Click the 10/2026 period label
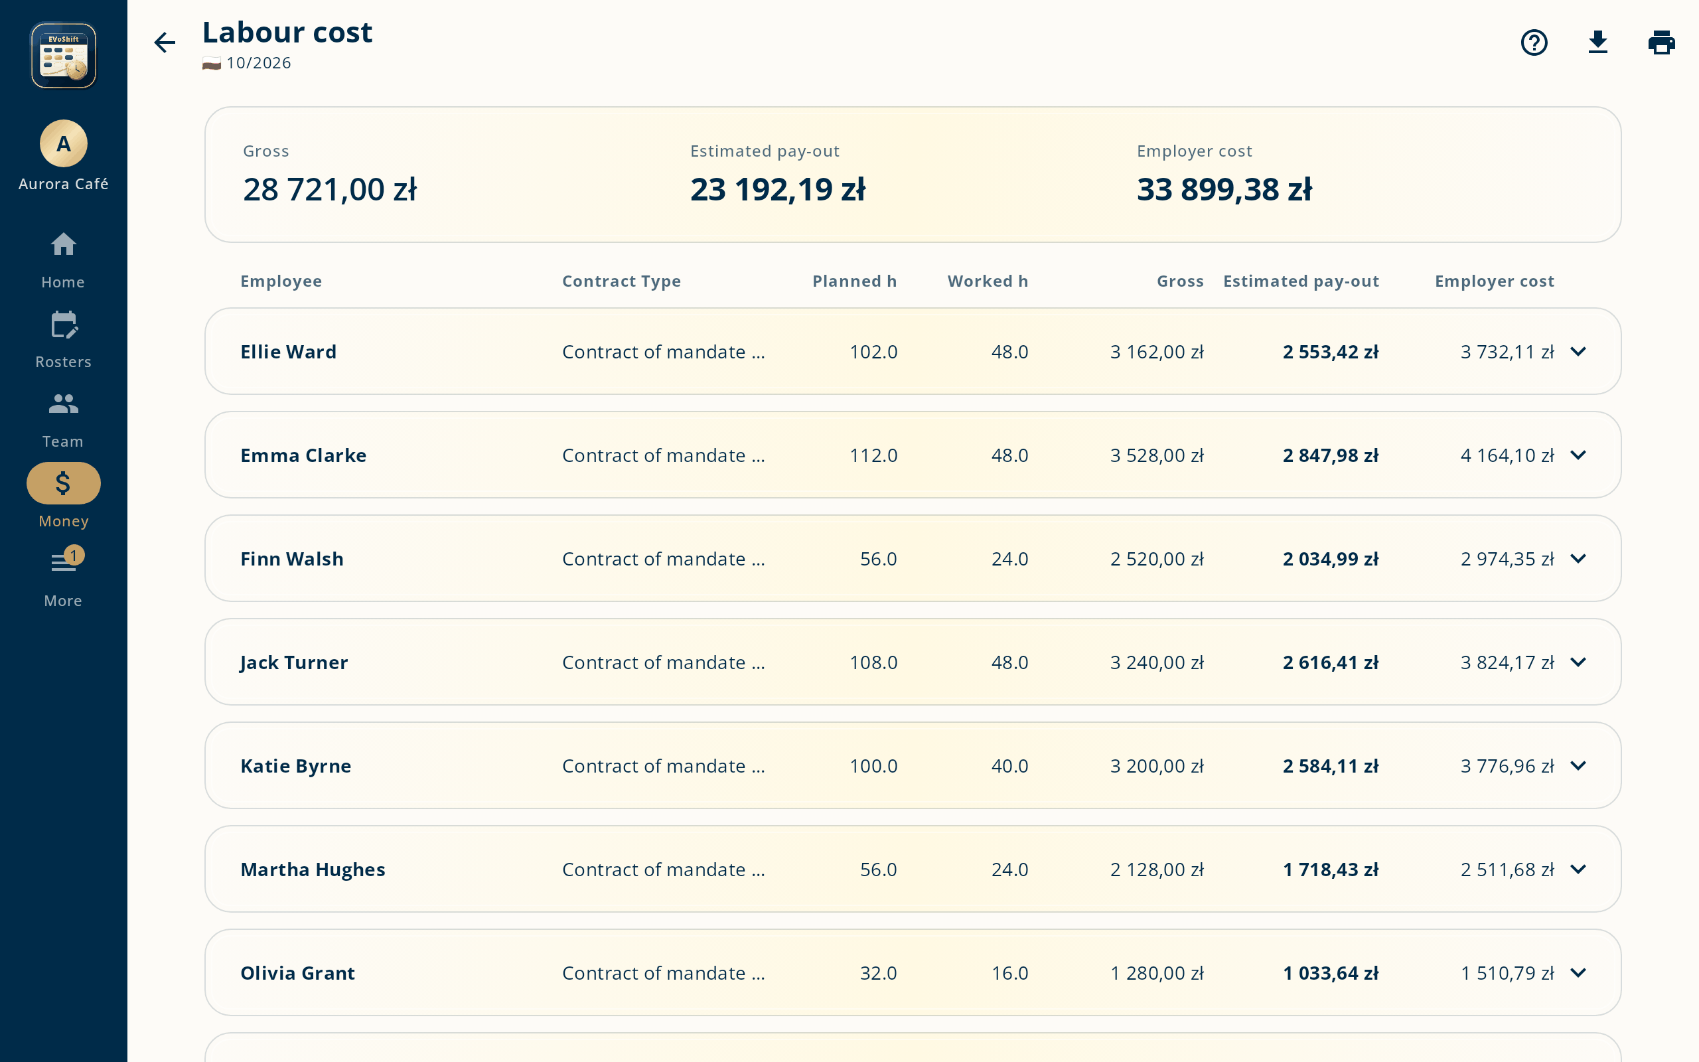 pos(258,63)
